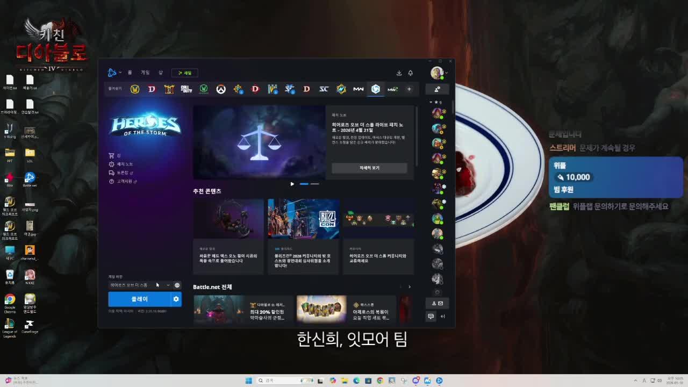Select League of Legends desktop icon
Image resolution: width=688 pixels, height=387 pixels.
pyautogui.click(x=10, y=328)
